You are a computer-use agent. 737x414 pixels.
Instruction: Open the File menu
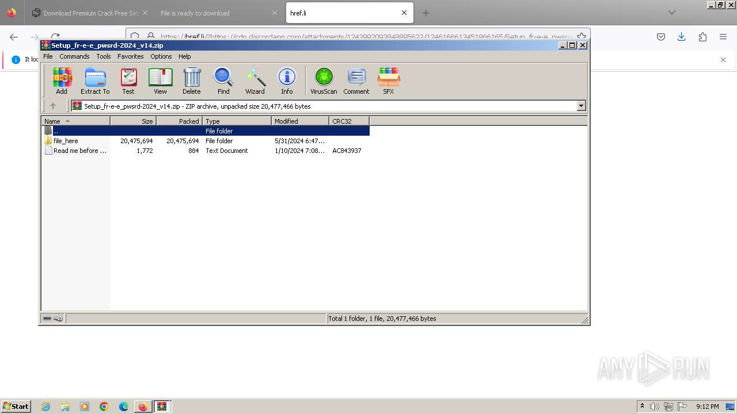[48, 56]
